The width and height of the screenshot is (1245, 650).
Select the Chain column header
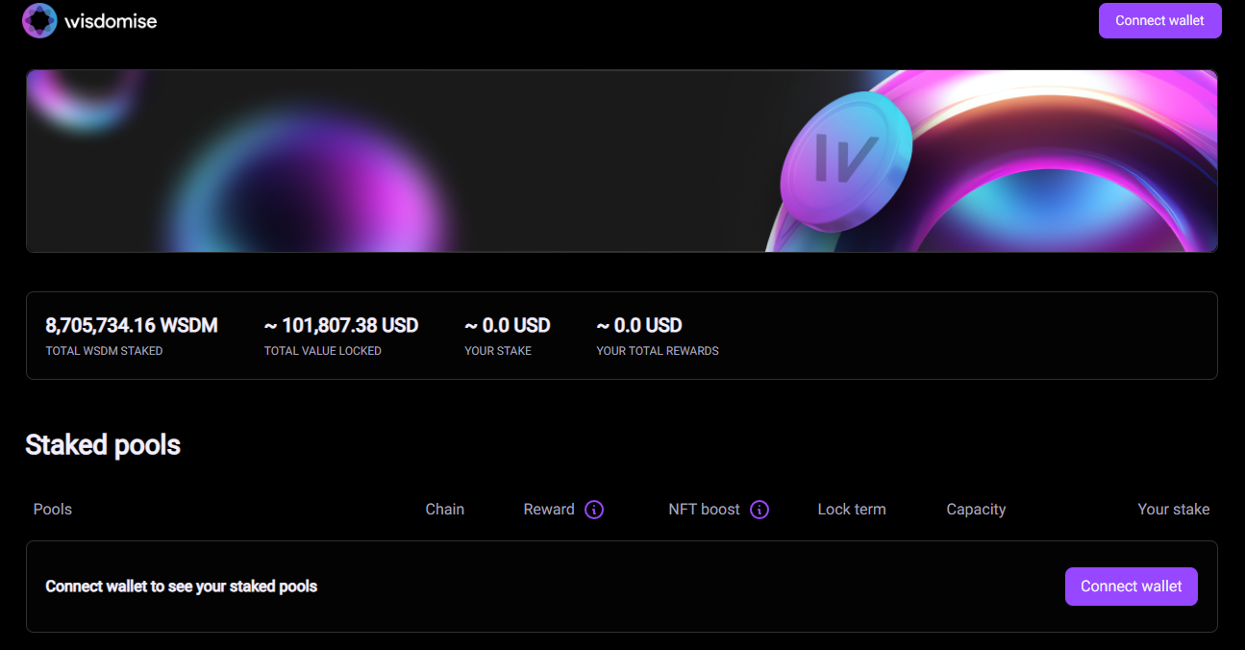(x=445, y=510)
